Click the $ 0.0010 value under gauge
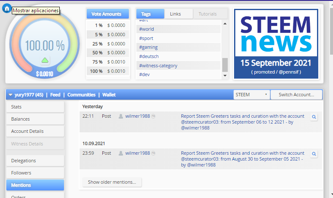The width and height of the screenshot is (333, 198). coord(45,74)
